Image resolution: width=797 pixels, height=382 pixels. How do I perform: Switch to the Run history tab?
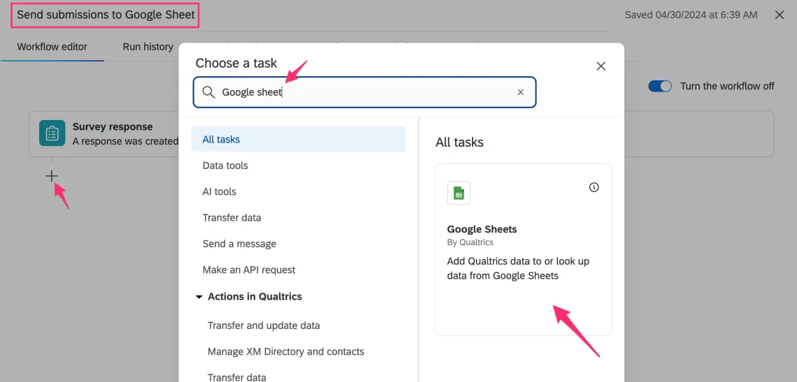point(148,47)
